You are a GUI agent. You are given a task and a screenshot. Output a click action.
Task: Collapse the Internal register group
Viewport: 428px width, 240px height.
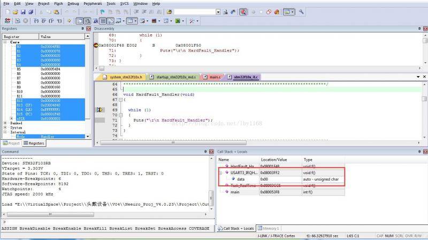[x=5, y=132]
